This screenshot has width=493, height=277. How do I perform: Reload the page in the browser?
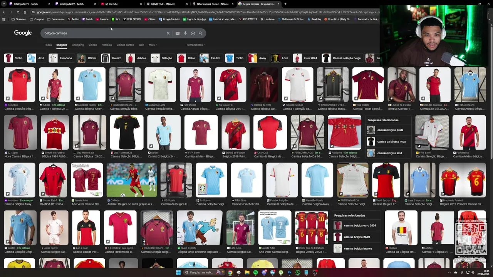point(18,12)
